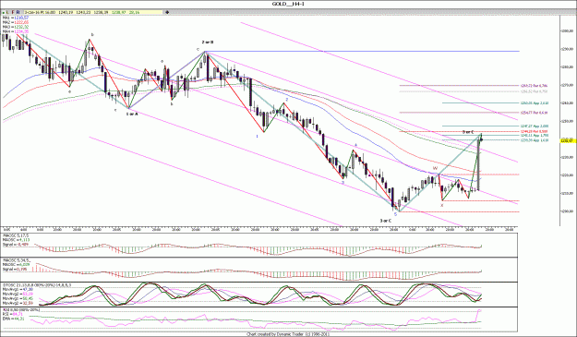Click the '1 or A' wave label
This screenshot has width=577, height=337.
[132, 114]
